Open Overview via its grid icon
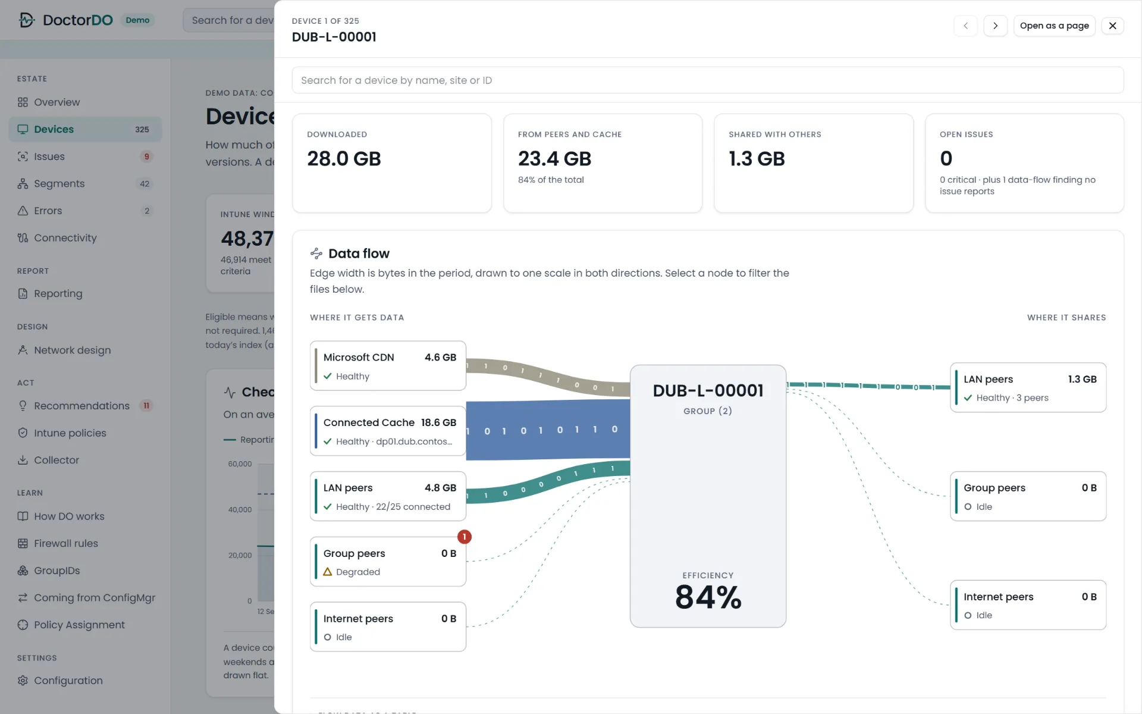Screen dimensions: 1142x714 (x=23, y=102)
